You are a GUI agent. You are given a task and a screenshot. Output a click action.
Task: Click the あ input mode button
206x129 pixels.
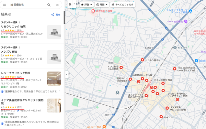70,4
